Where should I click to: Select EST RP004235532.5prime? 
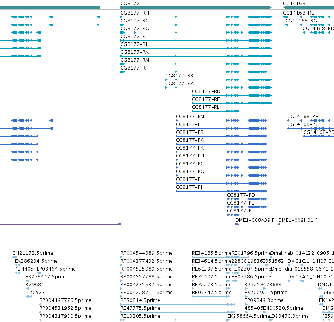click(x=146, y=285)
